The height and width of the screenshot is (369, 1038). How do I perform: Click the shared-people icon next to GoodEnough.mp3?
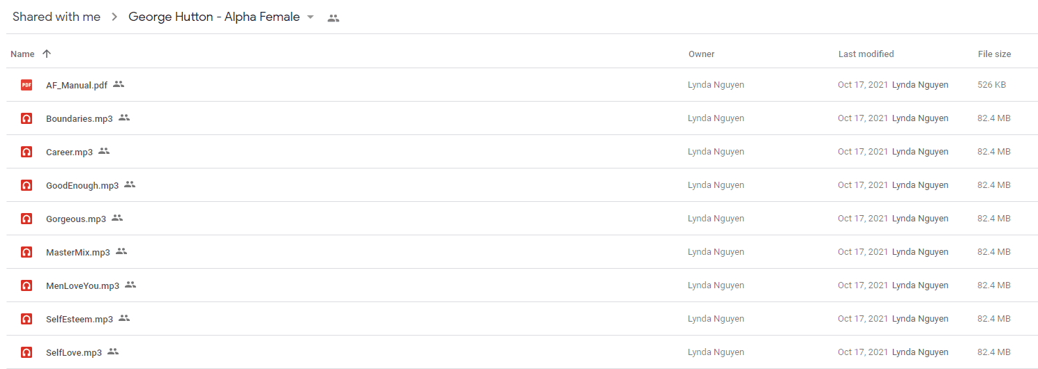(x=130, y=184)
